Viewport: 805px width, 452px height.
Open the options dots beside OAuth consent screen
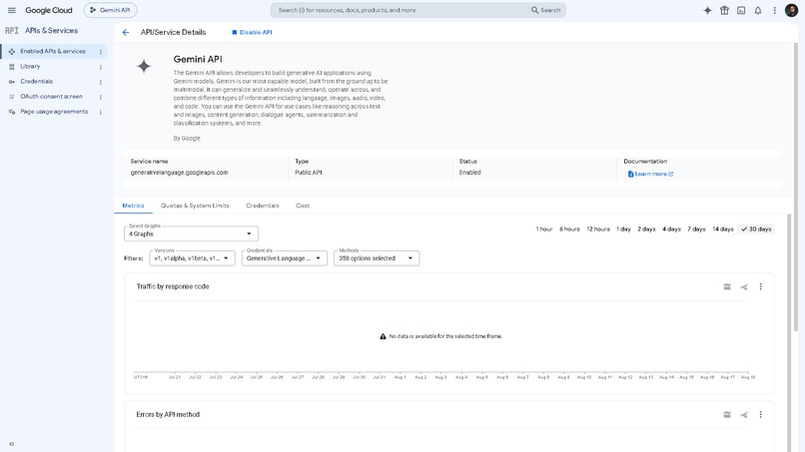(101, 97)
